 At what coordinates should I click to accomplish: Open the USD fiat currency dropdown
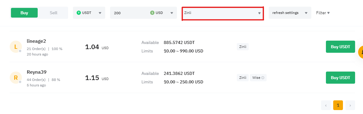(x=162, y=13)
